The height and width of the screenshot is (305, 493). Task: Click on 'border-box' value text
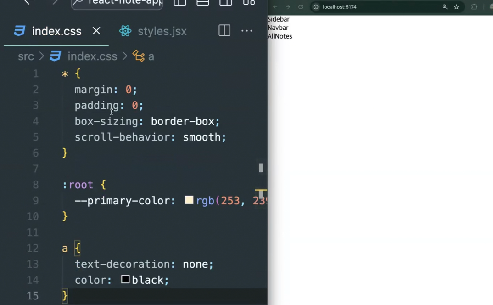[x=183, y=122]
